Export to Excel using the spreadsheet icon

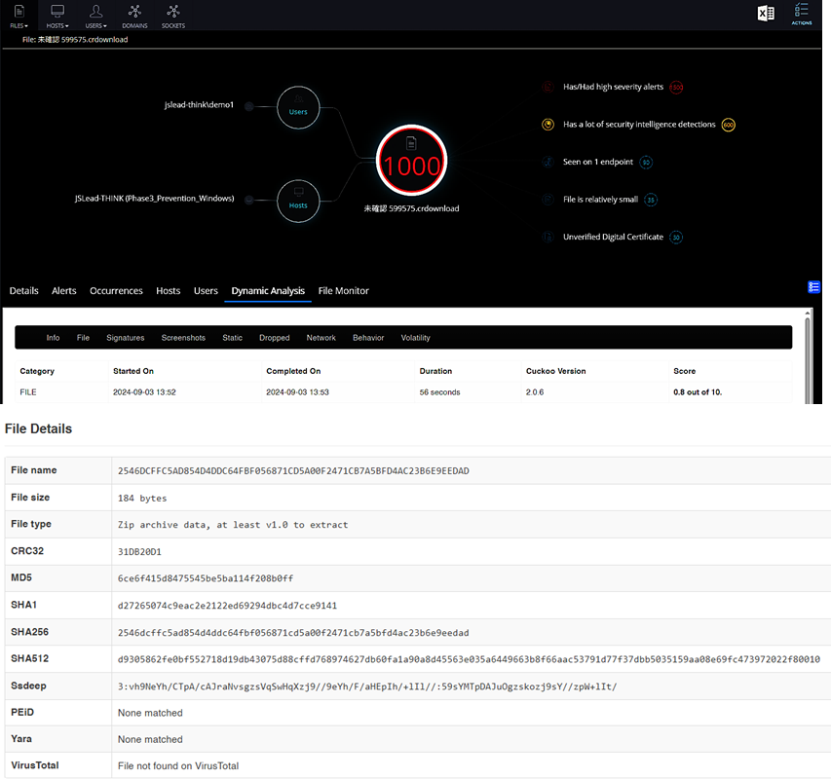[x=767, y=14]
